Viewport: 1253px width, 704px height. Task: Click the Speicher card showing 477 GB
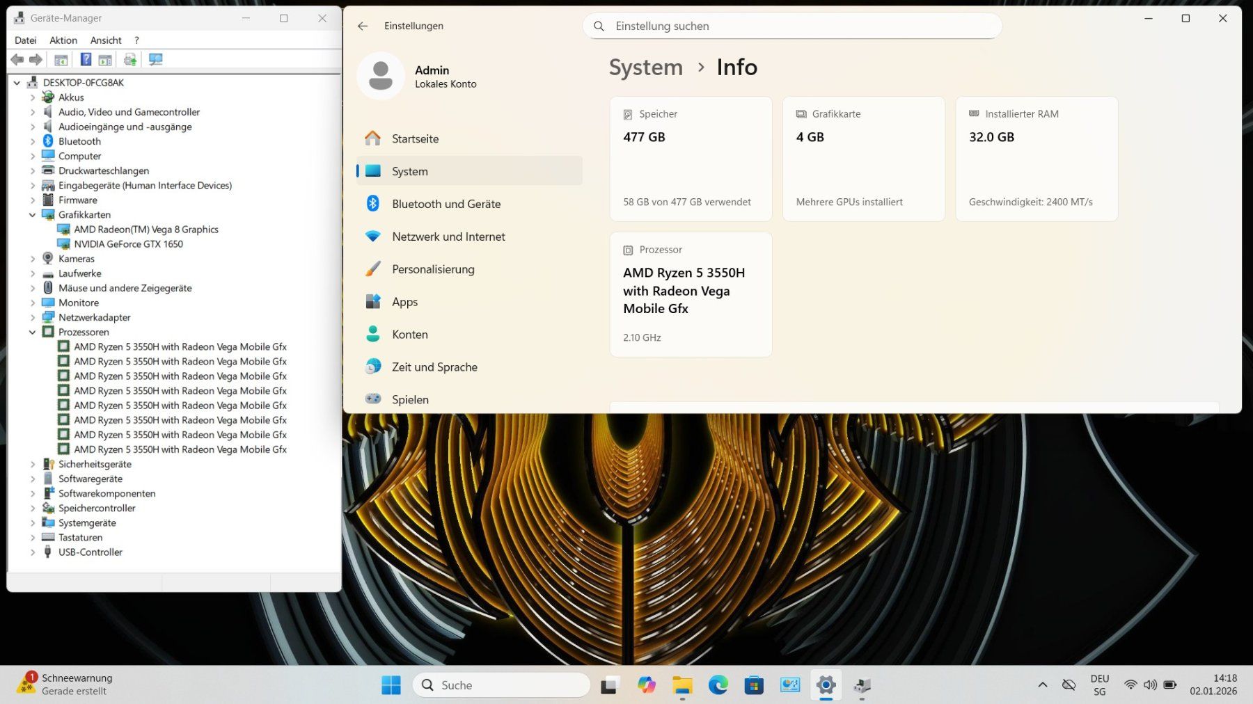click(x=690, y=158)
